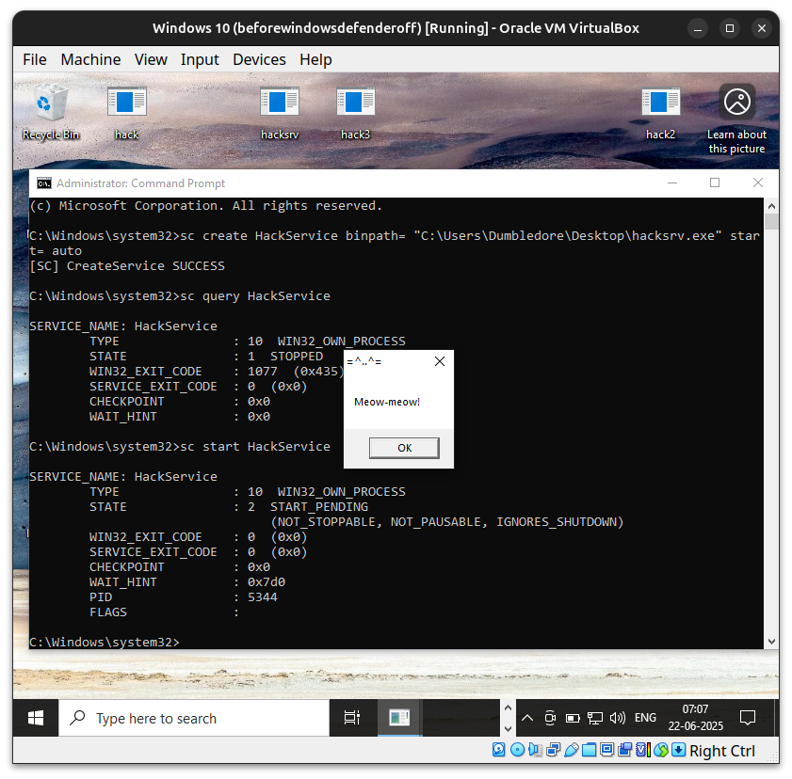Open the Devices menu

tap(259, 59)
